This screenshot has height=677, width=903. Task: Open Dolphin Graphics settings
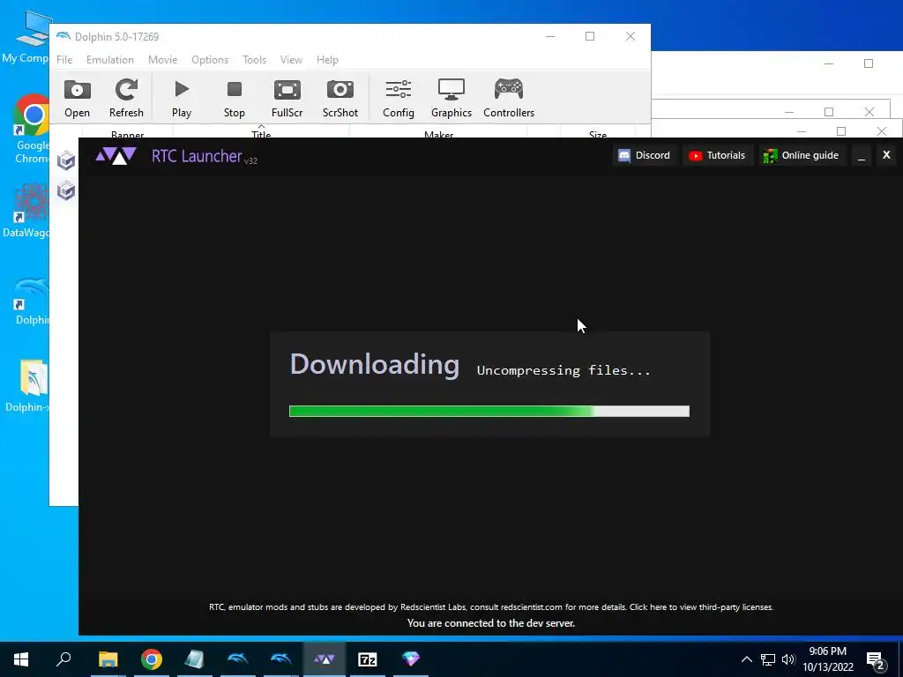(x=451, y=98)
